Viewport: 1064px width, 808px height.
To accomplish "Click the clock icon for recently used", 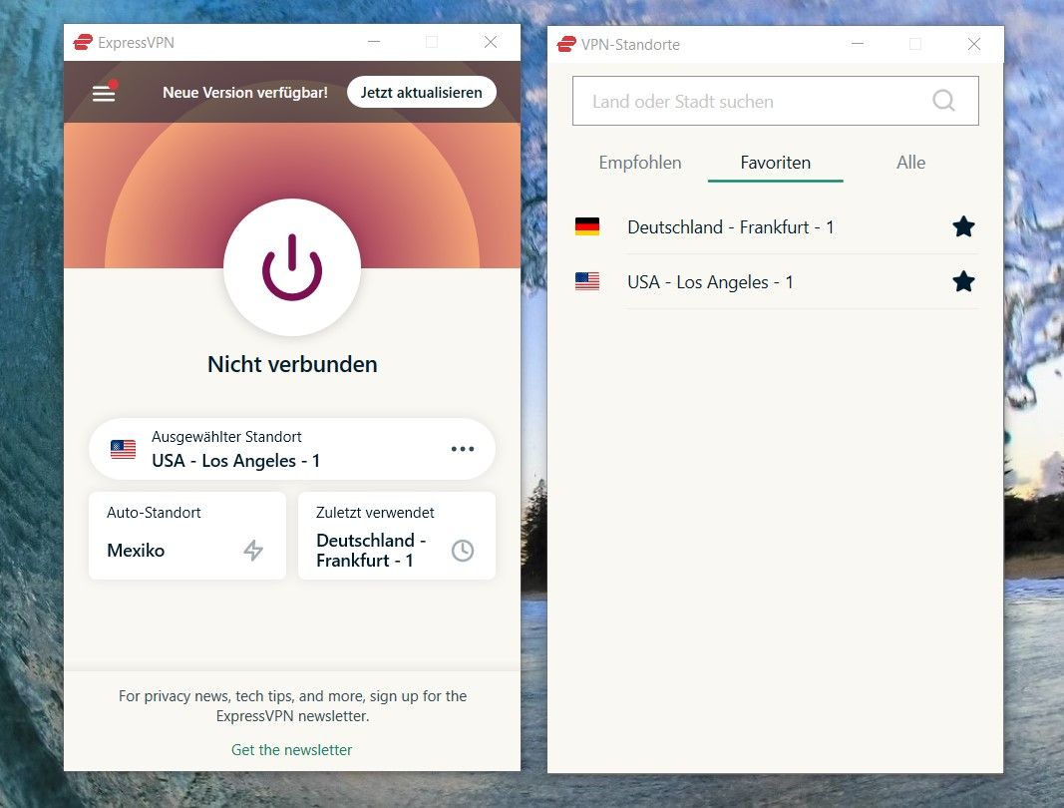I will (x=463, y=550).
